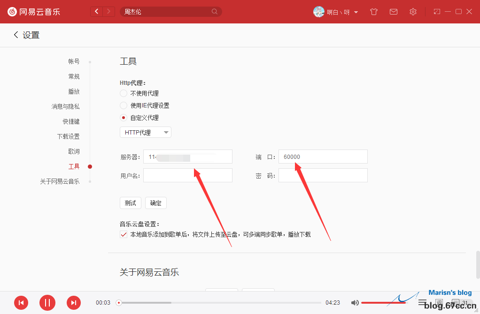The height and width of the screenshot is (314, 480).
Task: Go to 消息与隐私 settings section
Action: coord(65,106)
